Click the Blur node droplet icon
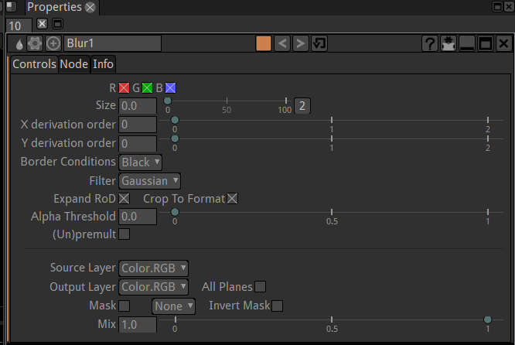 click(x=19, y=43)
